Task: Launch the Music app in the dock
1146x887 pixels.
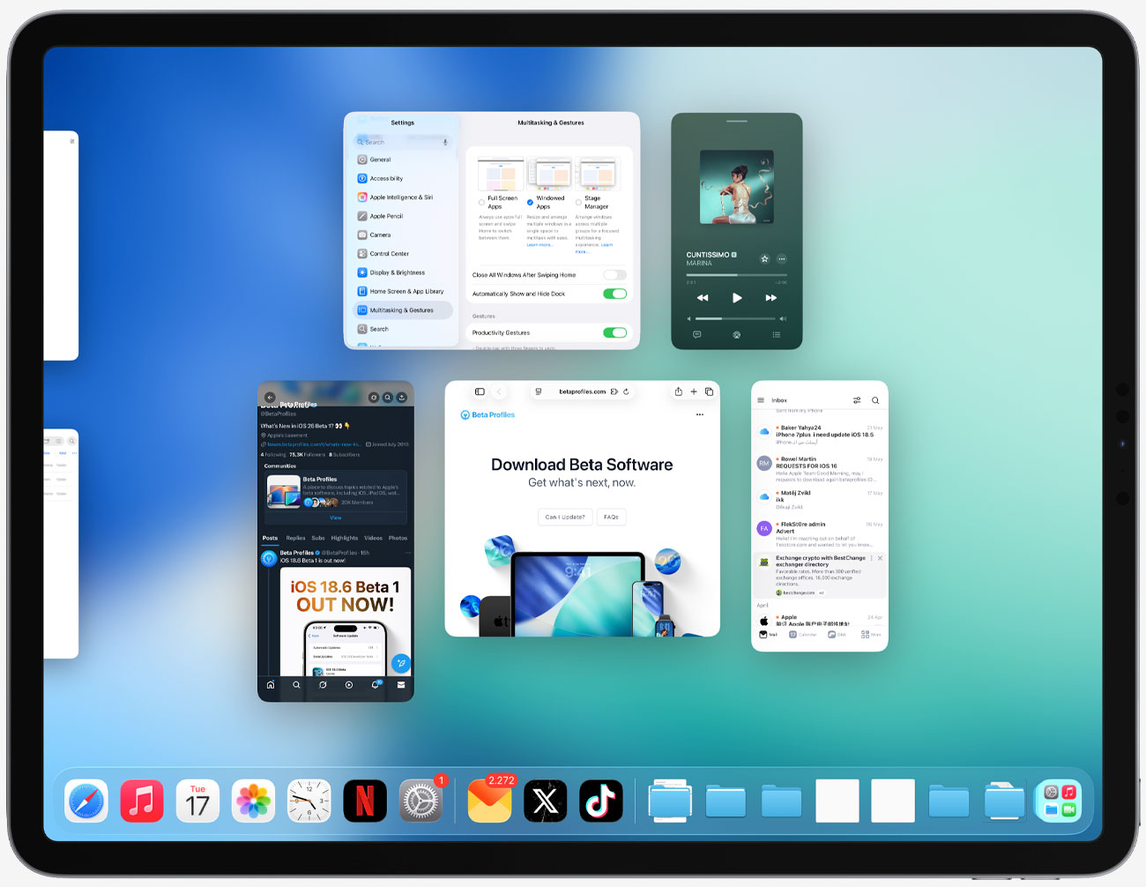Action: [142, 801]
